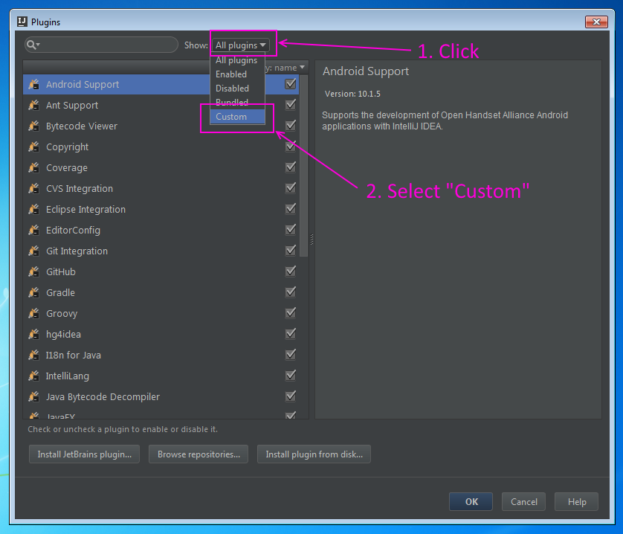Disable the Coverage plugin via its checkbox
Viewport: 623px width, 534px height.
[290, 167]
